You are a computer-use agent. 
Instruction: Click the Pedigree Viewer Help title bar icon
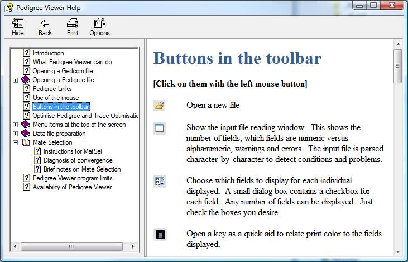9,8
